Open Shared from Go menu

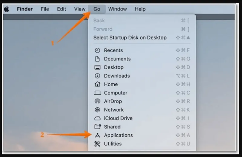(x=142, y=127)
